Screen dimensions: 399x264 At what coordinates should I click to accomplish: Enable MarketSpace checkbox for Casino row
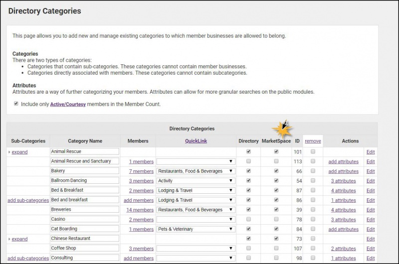coord(276,220)
